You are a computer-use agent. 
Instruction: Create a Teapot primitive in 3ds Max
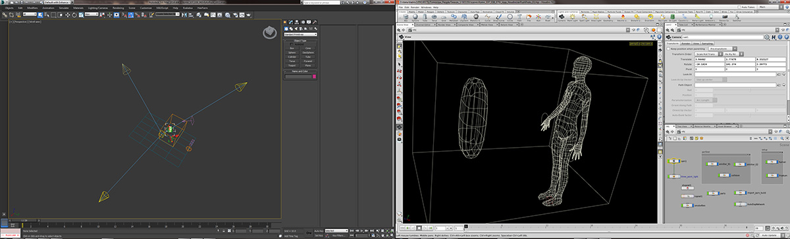(292, 66)
